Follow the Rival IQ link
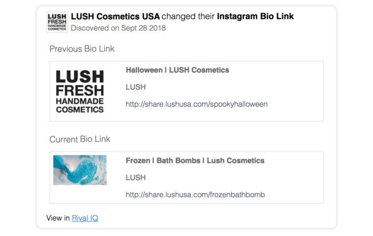Image resolution: width=373 pixels, height=236 pixels. click(x=85, y=217)
